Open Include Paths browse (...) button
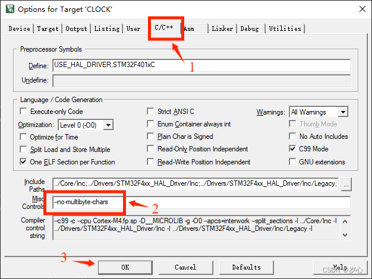 [346, 184]
